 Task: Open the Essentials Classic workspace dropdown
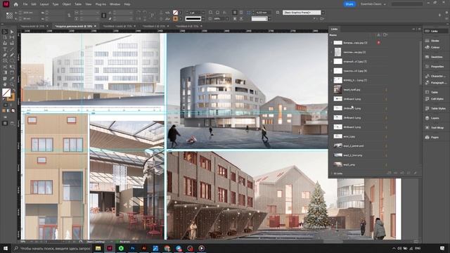tap(373, 4)
